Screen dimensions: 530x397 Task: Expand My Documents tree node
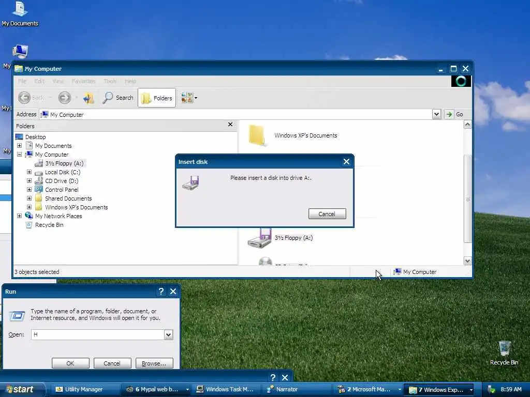point(19,145)
